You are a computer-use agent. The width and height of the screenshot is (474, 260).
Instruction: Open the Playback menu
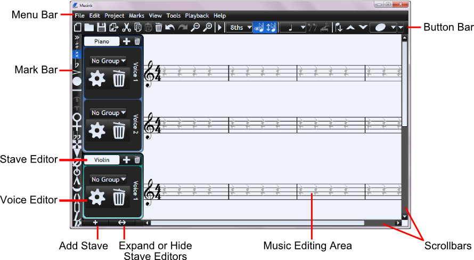[x=197, y=16]
